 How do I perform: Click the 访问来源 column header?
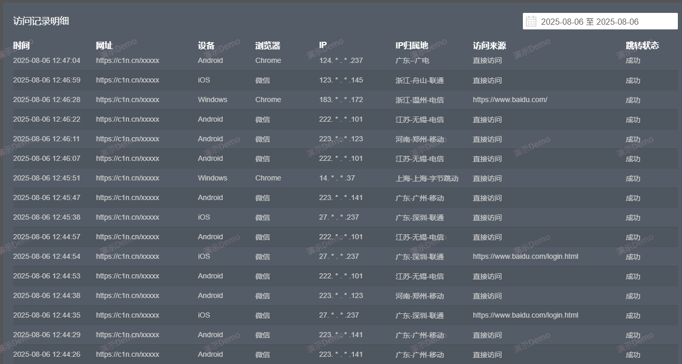click(487, 45)
